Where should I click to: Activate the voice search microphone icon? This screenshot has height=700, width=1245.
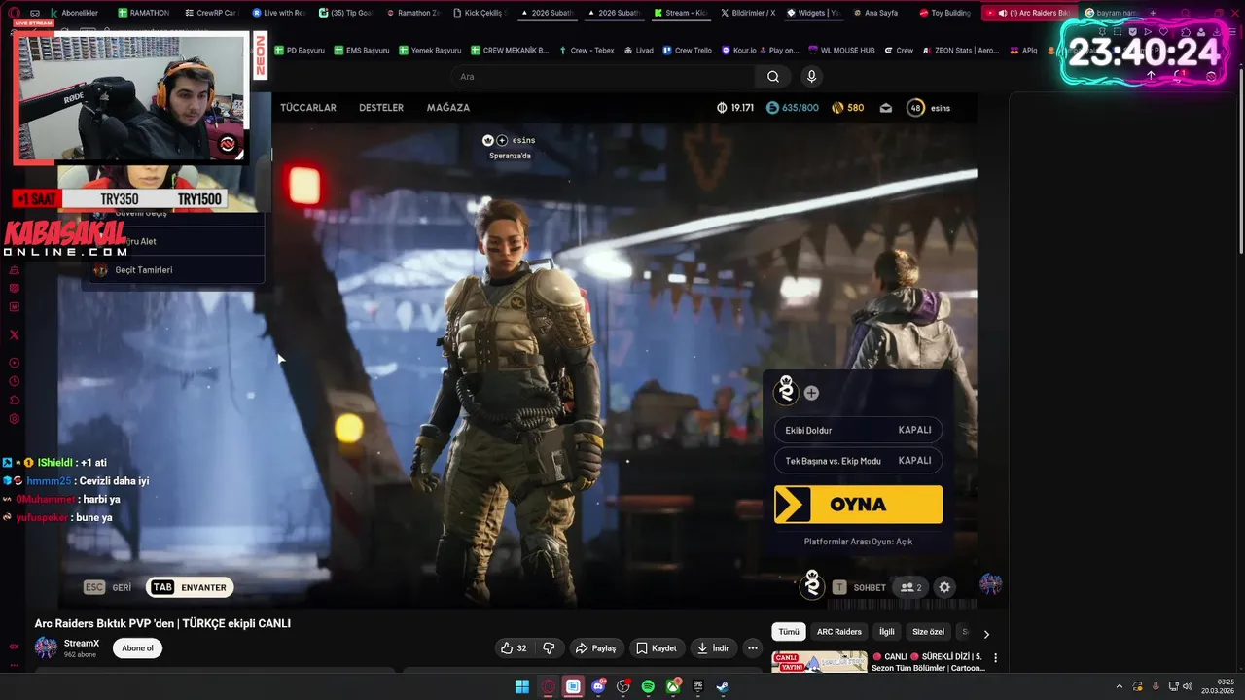pos(812,77)
